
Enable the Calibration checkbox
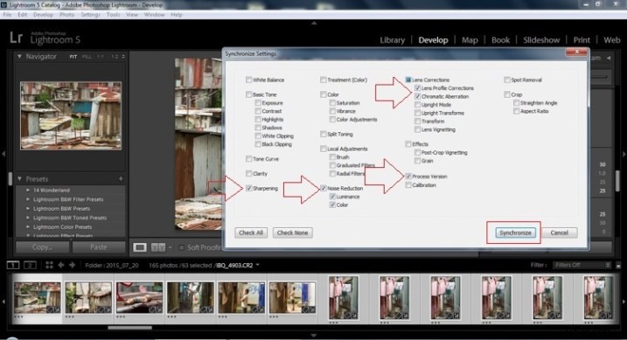point(408,185)
